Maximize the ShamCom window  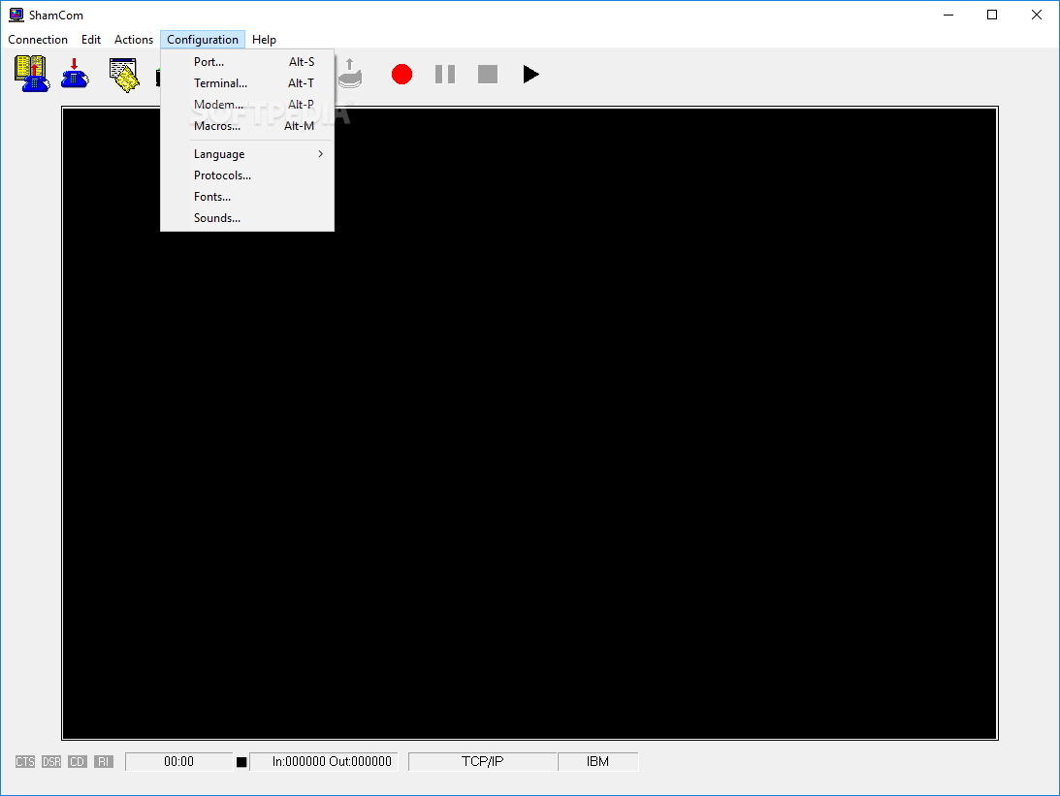tap(992, 15)
